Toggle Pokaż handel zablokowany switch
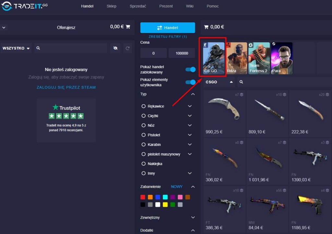 190,69
